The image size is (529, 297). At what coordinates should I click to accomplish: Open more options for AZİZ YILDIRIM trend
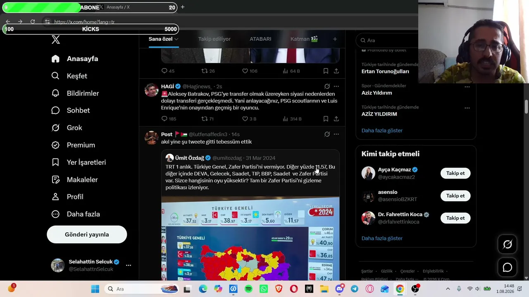(467, 108)
